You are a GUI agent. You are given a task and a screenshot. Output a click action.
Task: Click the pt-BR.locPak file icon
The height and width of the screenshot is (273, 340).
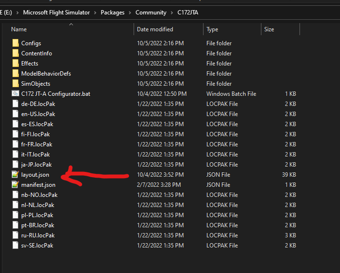[15, 225]
